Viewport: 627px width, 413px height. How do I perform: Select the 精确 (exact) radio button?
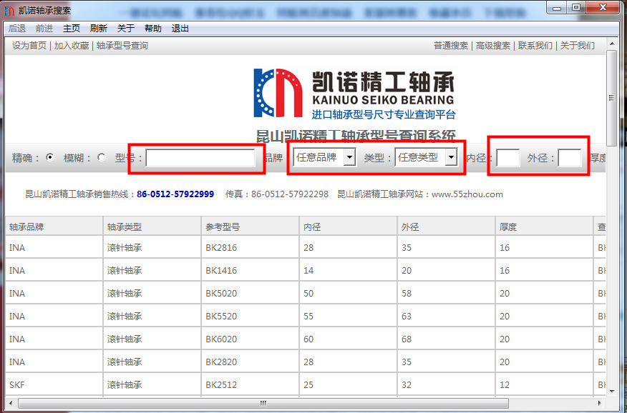point(49,157)
